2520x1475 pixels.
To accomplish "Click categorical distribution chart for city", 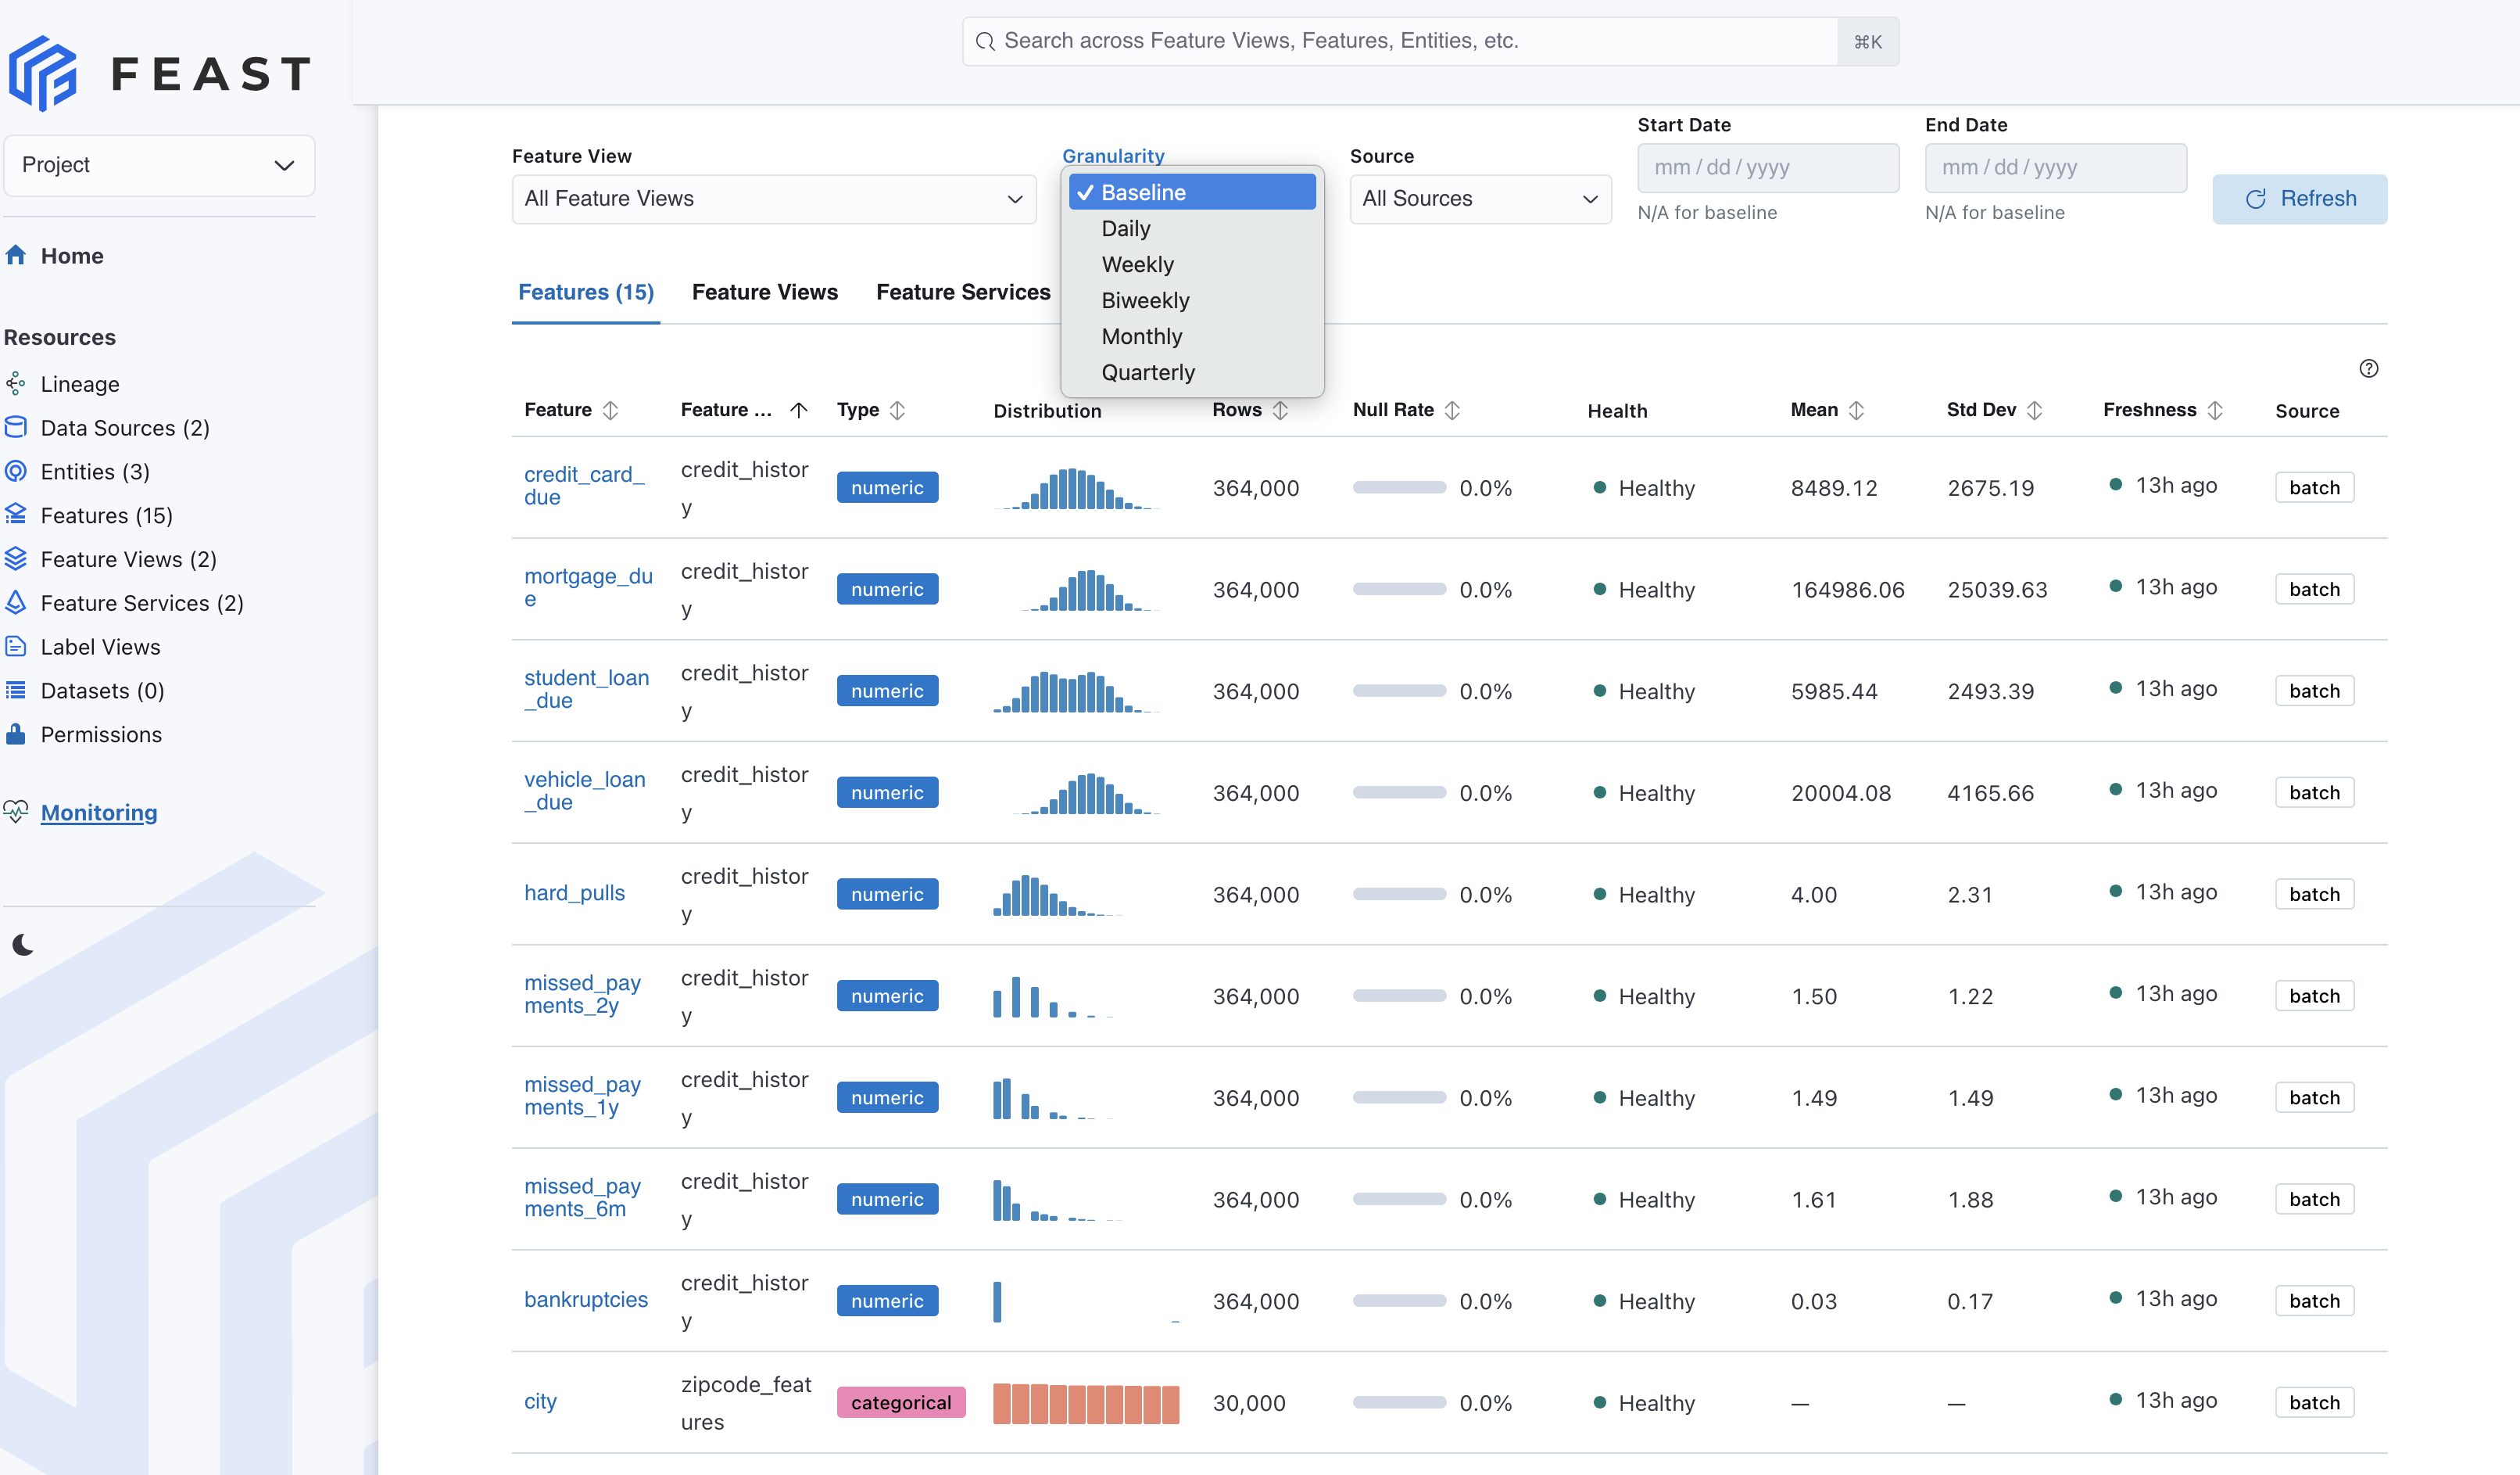I will click(1086, 1403).
